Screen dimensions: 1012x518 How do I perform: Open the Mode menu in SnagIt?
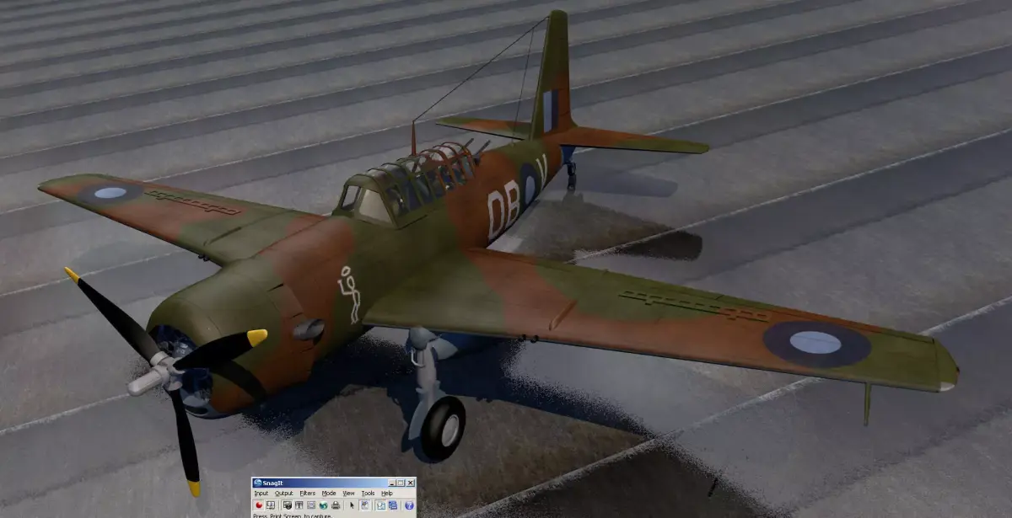[329, 494]
